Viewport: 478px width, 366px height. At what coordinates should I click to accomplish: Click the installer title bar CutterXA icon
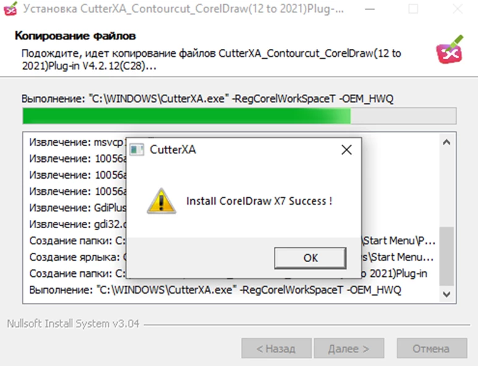(11, 9)
